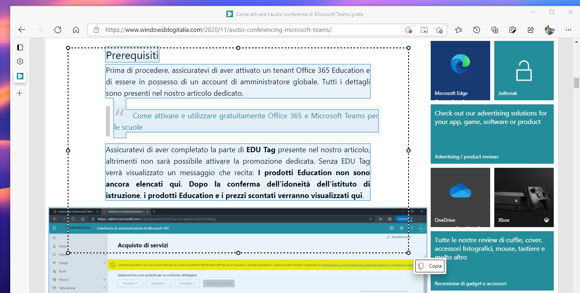The height and width of the screenshot is (293, 580).
Task: Open the Office 365 per le scuole link
Action: coord(246,122)
